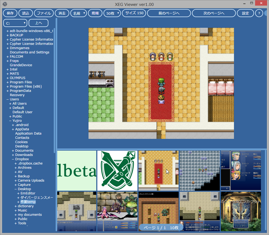Select the red carpet room thumbnail

tap(159, 171)
